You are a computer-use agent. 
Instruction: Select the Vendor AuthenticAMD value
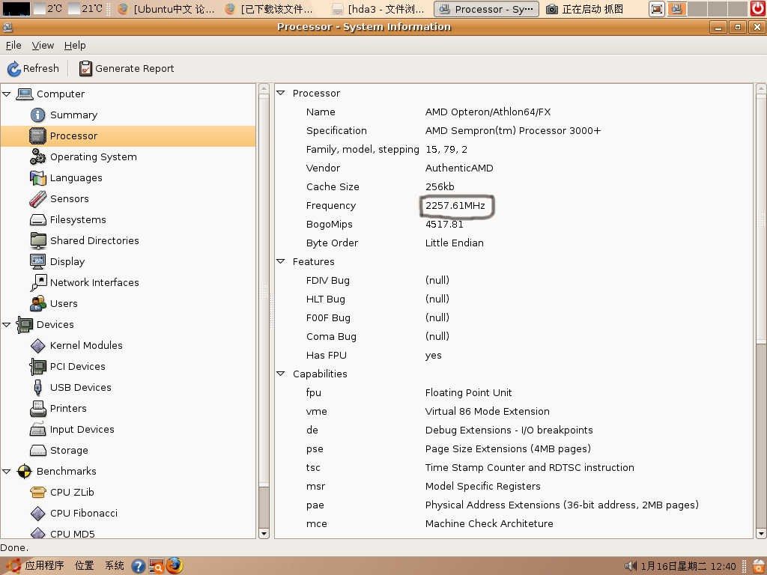pos(459,168)
